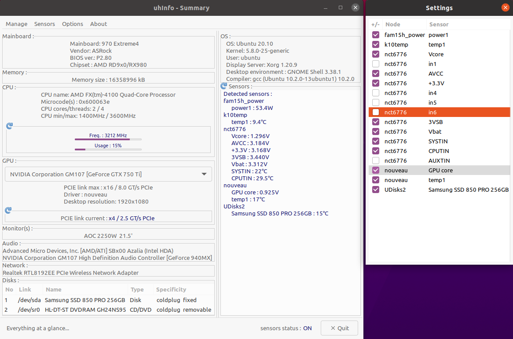Viewport: 513px width, 339px height.
Task: Enable nct6776 AUXTIN sensor checkbox
Action: click(376, 160)
